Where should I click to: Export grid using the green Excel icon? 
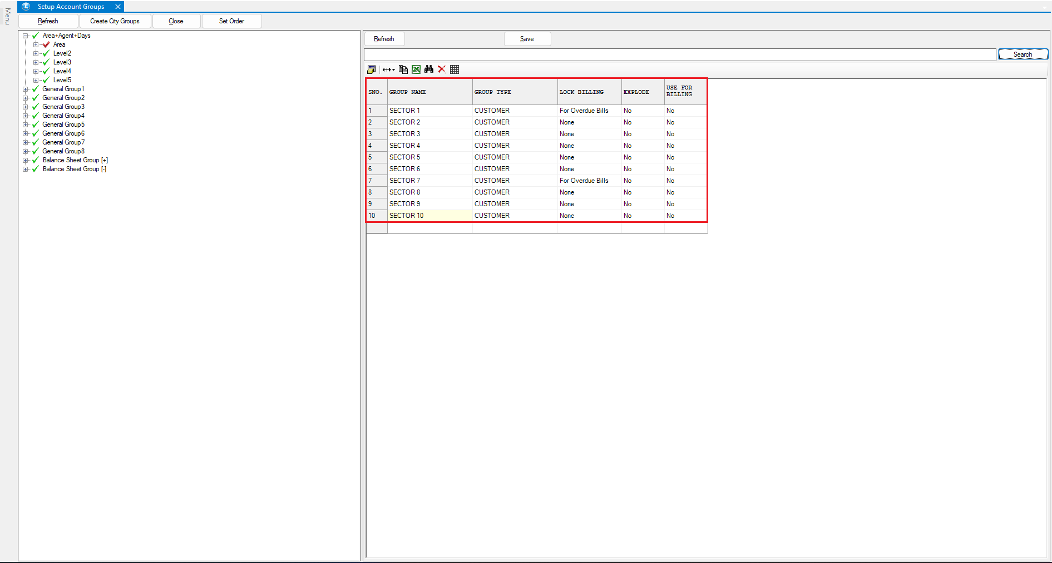click(416, 69)
